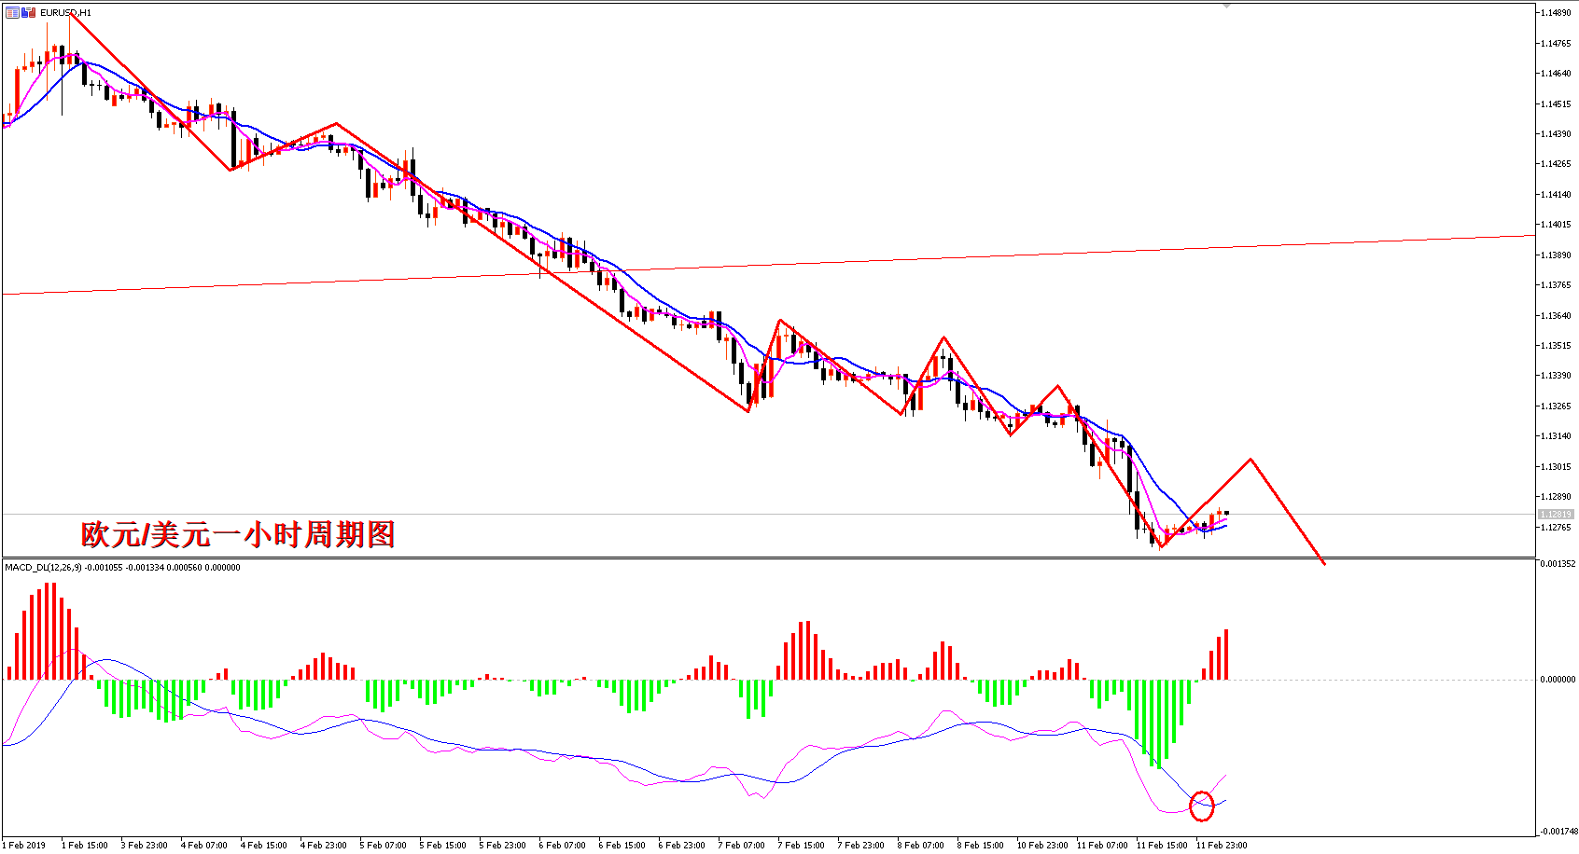Viewport: 1579px width, 854px height.
Task: Click the 10 Feb 23:00 time label
Action: (x=1042, y=846)
